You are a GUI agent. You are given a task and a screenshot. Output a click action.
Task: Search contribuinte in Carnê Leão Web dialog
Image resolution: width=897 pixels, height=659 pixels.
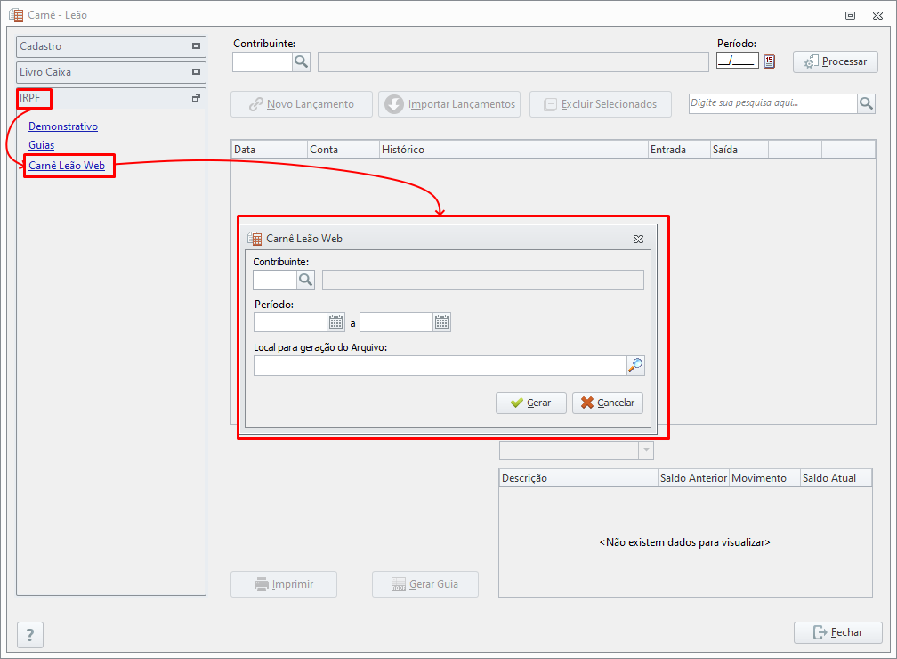tap(305, 280)
